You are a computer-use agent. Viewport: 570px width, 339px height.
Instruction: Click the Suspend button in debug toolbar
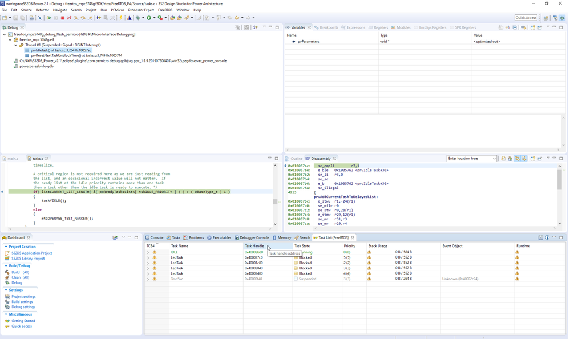click(56, 18)
